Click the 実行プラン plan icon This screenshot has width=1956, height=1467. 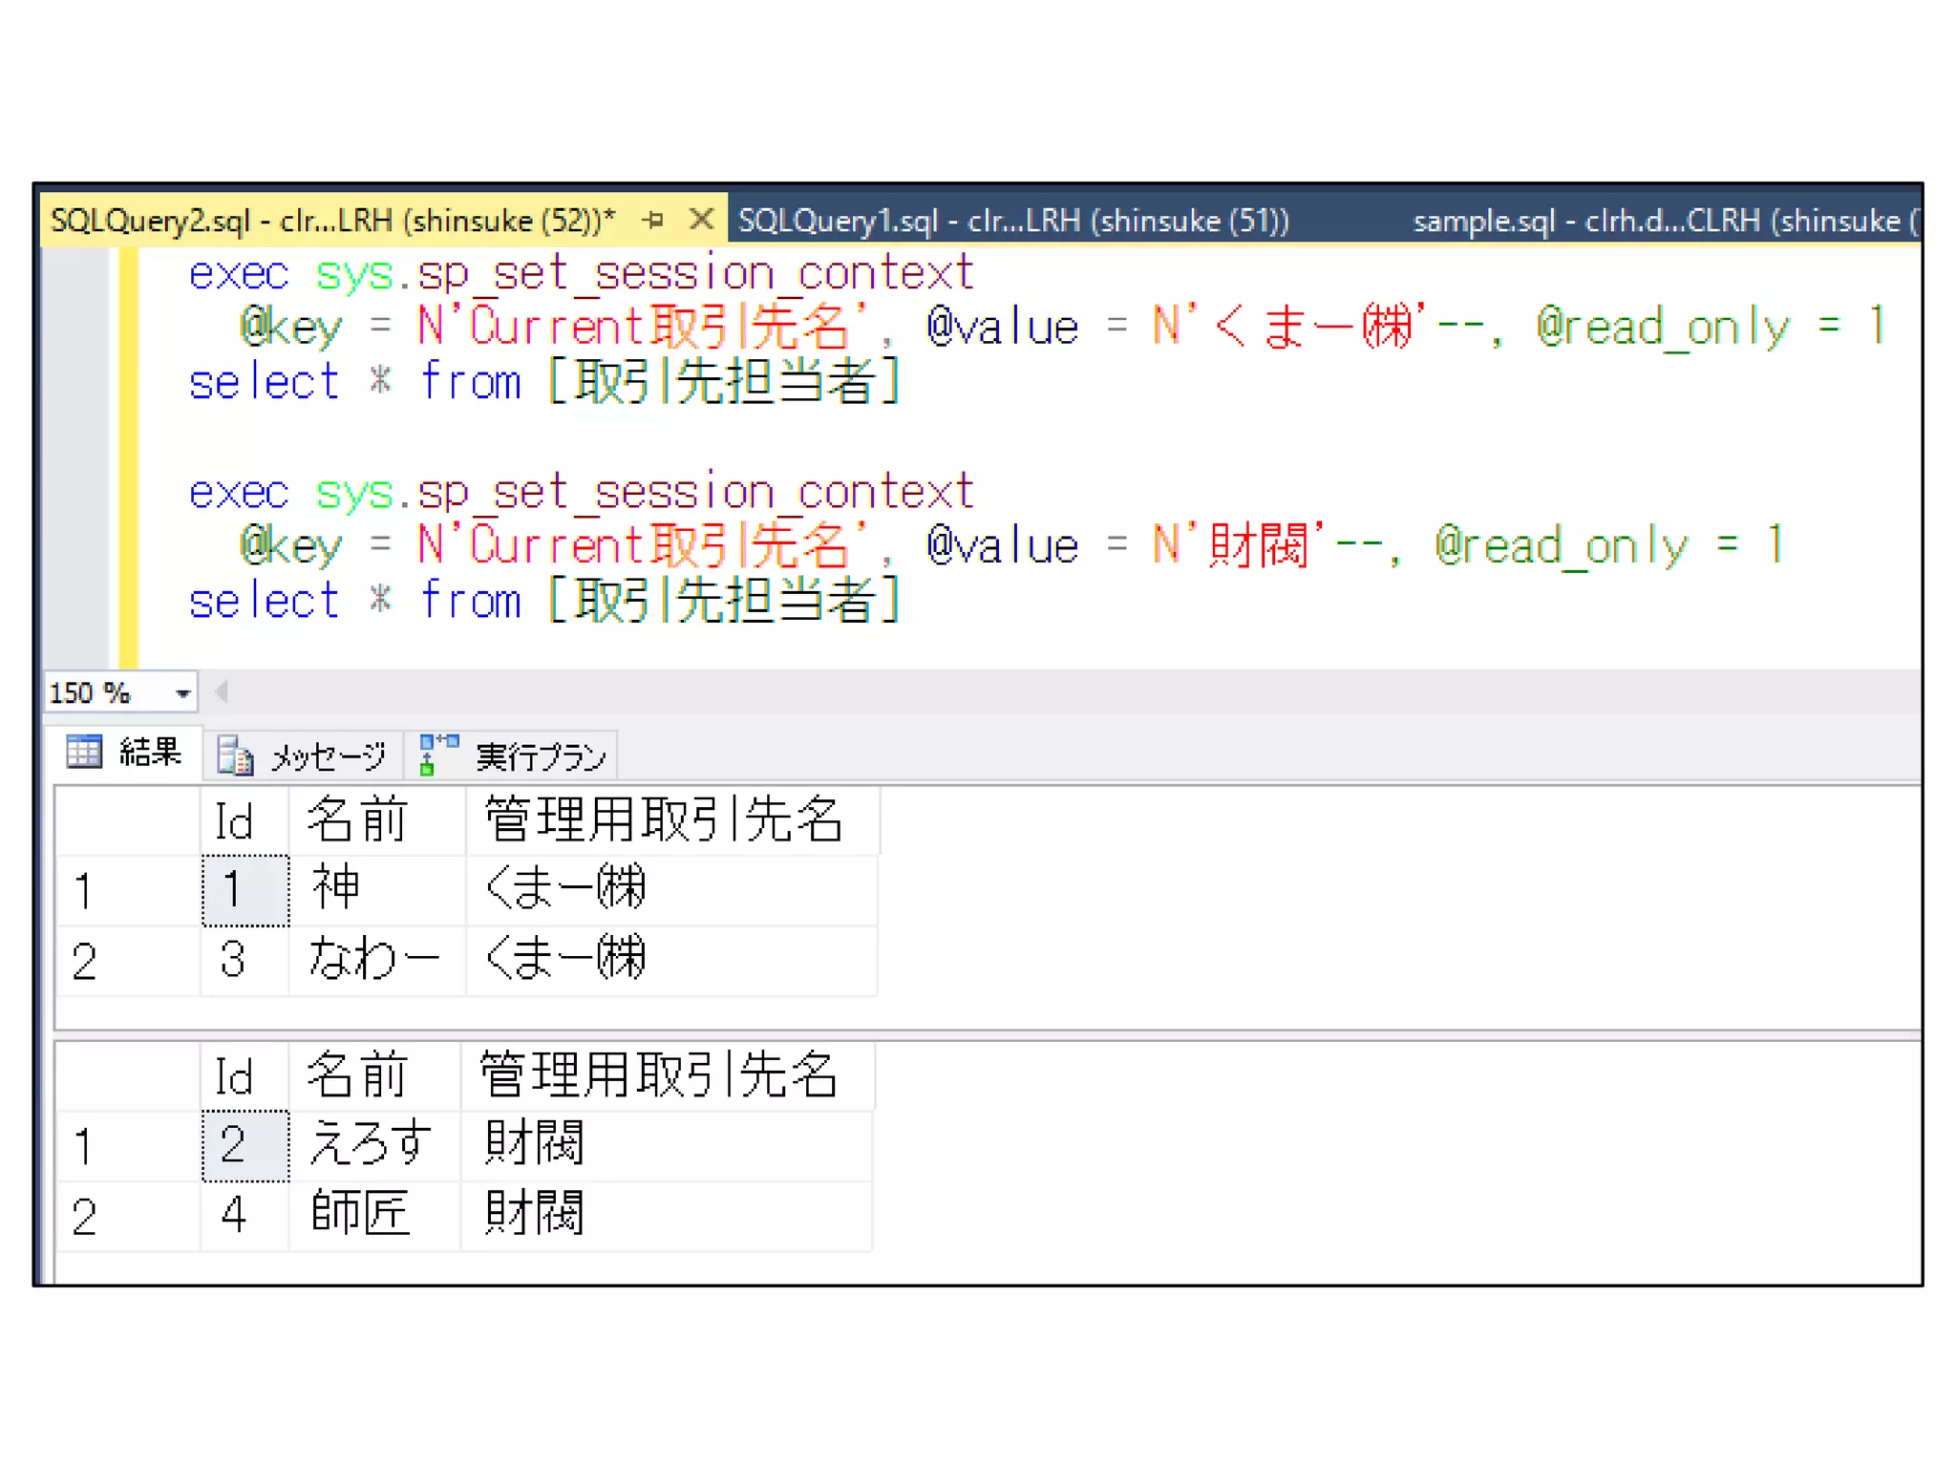coord(438,755)
